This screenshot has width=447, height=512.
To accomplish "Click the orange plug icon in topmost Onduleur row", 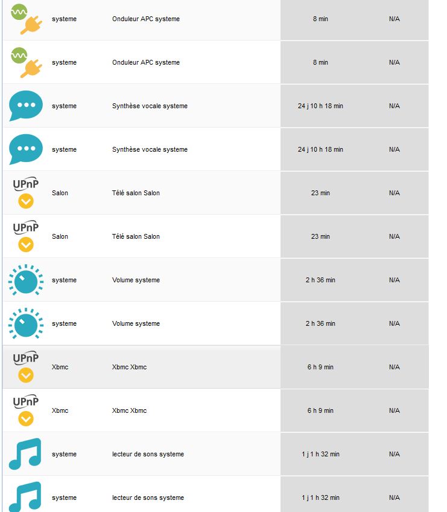I will (31, 25).
